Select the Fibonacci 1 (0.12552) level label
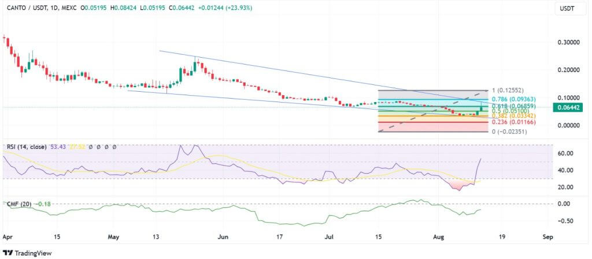This screenshot has height=259, width=592. 508,91
